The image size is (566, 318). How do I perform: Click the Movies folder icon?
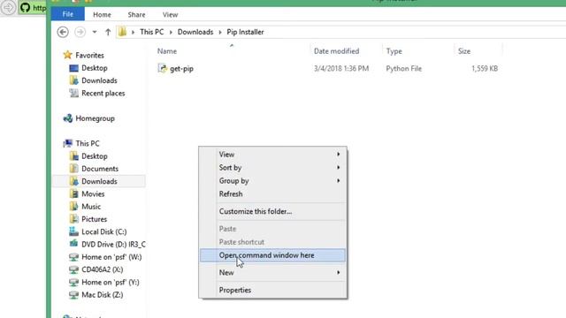coord(73,193)
